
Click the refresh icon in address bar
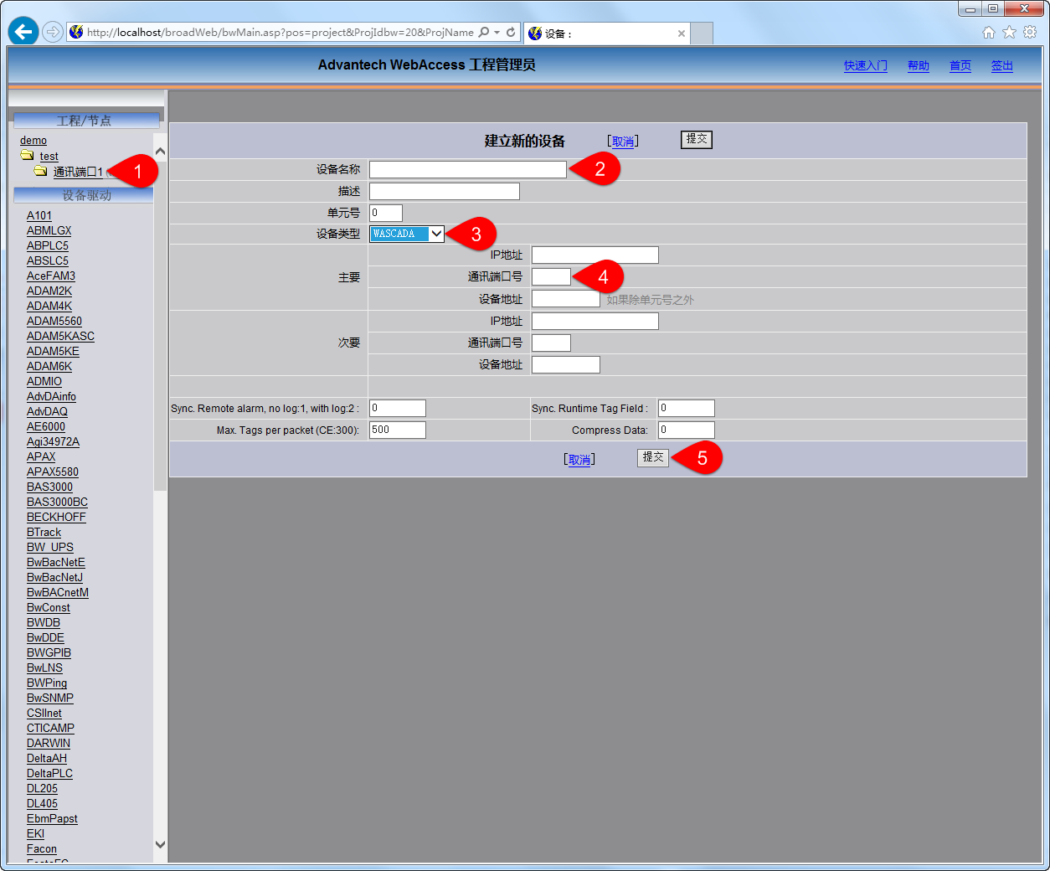(x=511, y=33)
